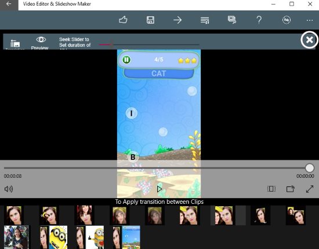Select second clip thumbnail in top row

(x=49, y=215)
